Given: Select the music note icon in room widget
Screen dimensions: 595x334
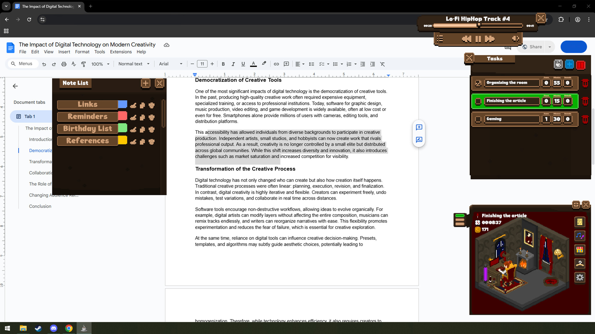Looking at the screenshot, I should tap(580, 236).
